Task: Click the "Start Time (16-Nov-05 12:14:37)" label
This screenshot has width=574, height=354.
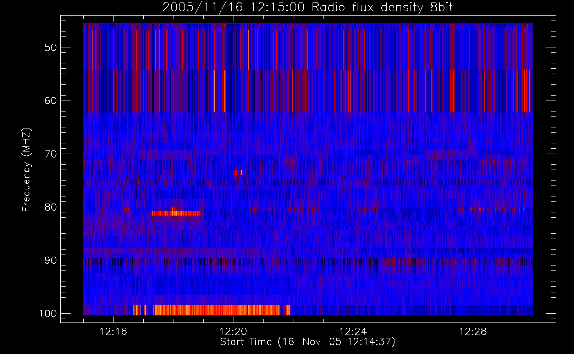Action: pos(308,342)
